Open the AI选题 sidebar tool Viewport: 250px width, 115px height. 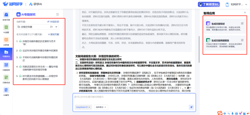point(6,28)
